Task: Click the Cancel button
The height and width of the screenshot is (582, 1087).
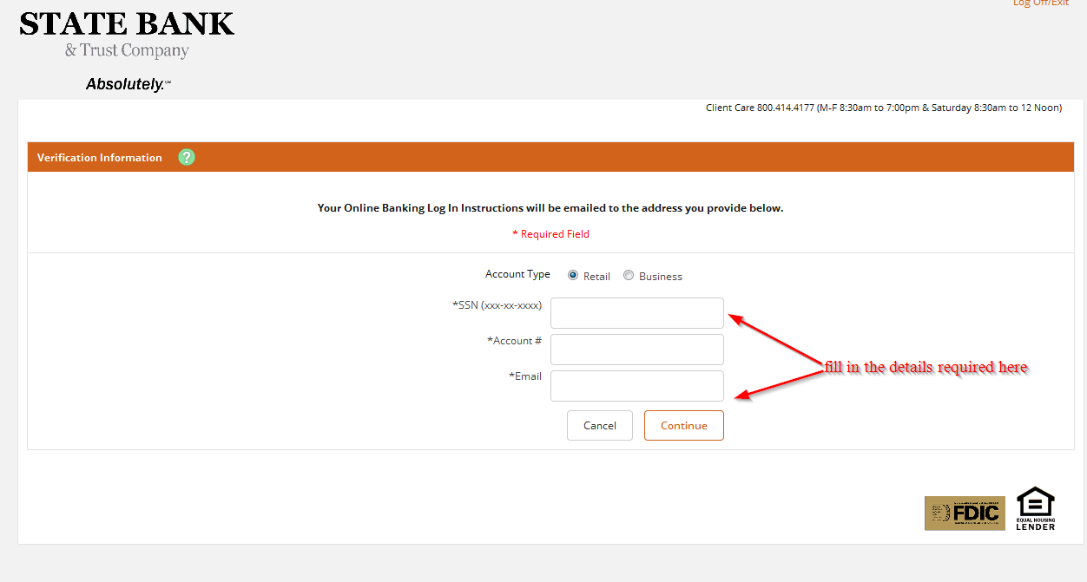Action: point(600,425)
